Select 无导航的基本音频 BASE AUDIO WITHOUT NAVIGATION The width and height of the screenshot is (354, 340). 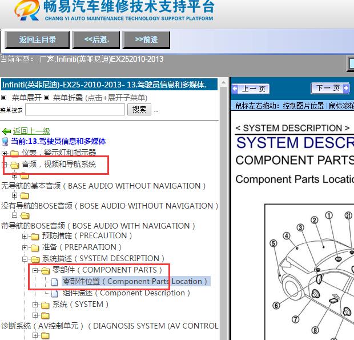click(103, 186)
